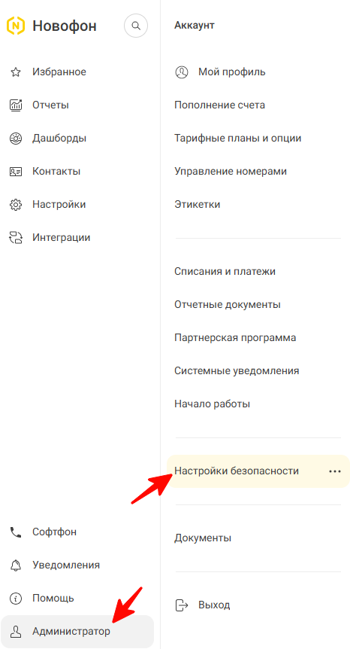This screenshot has height=649, width=350.
Task: Click the Отчеты chart icon
Action: (x=16, y=105)
